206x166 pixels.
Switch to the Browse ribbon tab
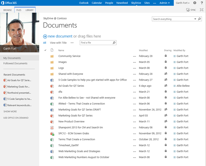[8, 10]
